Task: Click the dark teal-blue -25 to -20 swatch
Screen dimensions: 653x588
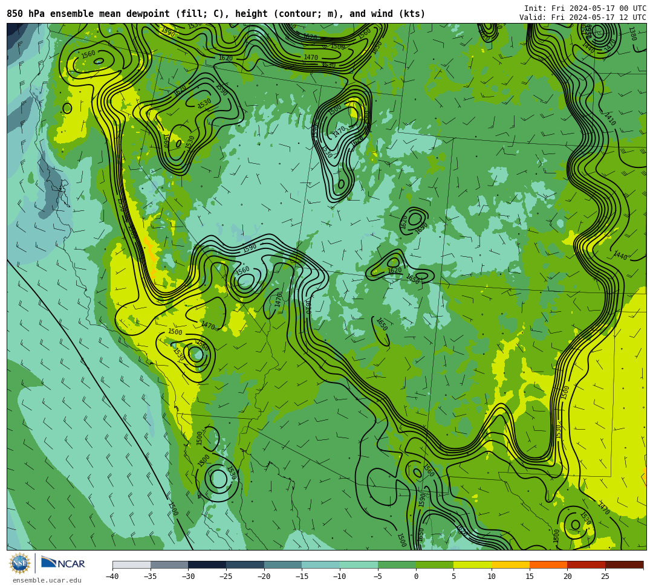Action: click(x=245, y=564)
